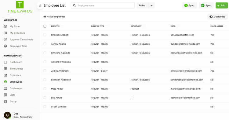Screen dimensions: 229x120
Task: Select Shannon Anderson's row checkbox
Action: (45, 80)
